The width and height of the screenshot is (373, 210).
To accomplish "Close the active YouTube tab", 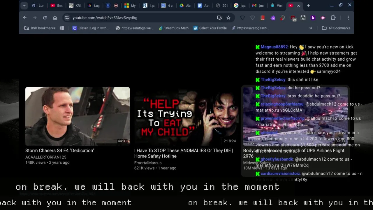I will point(298,6).
